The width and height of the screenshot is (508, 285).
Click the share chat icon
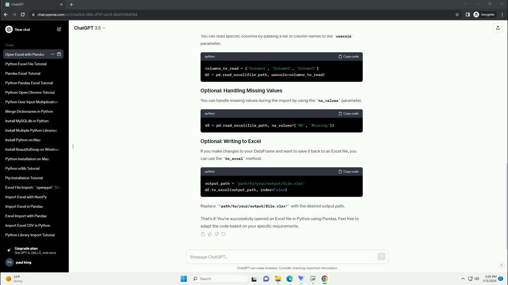(498, 28)
